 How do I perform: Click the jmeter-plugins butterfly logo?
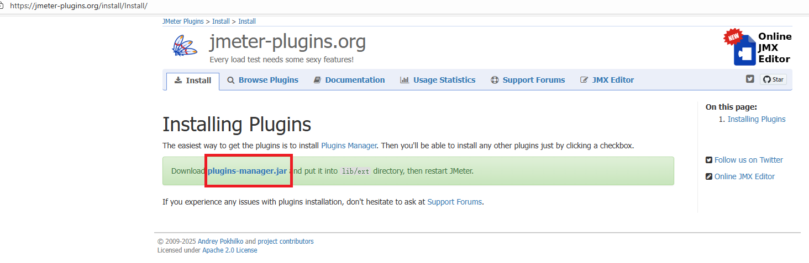pyautogui.click(x=185, y=46)
